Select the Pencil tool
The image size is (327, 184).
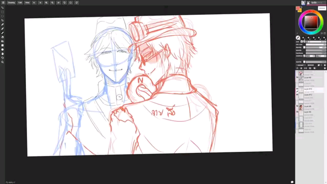click(x=3, y=29)
